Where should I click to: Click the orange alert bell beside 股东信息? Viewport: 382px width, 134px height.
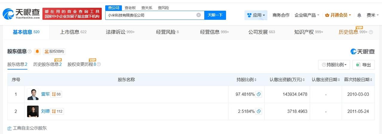pos(37,52)
